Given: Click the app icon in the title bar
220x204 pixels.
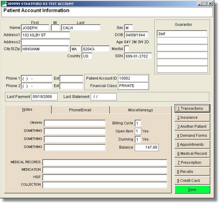Looking at the screenshot, I should pyautogui.click(x=4, y=3).
